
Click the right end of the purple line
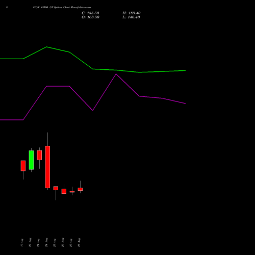[185, 104]
